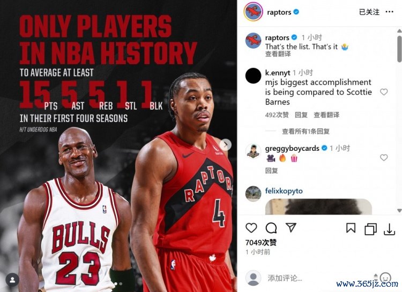Like the post with the heart icon
402x292 pixels.
pyautogui.click(x=251, y=228)
